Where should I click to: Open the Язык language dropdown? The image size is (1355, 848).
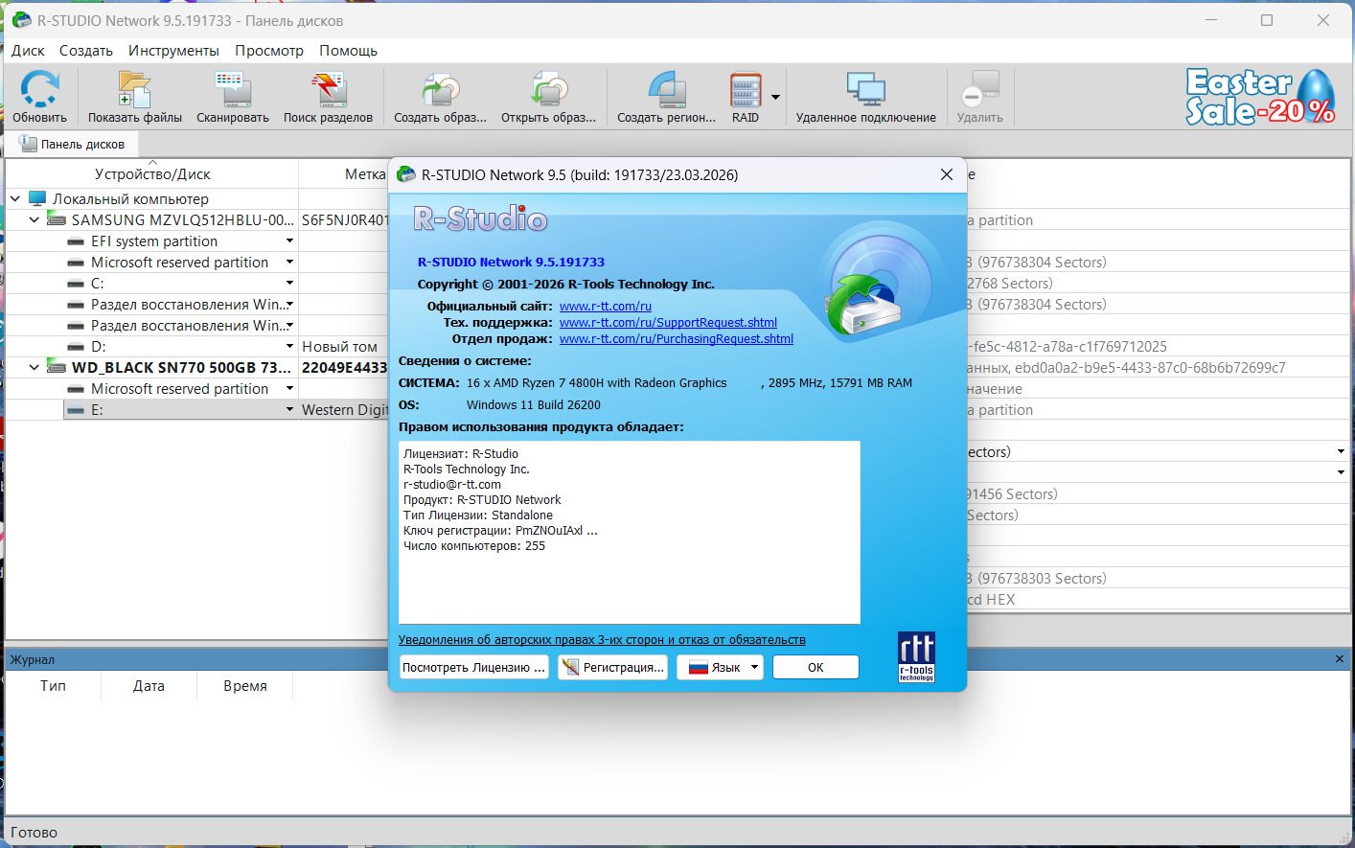[720, 667]
